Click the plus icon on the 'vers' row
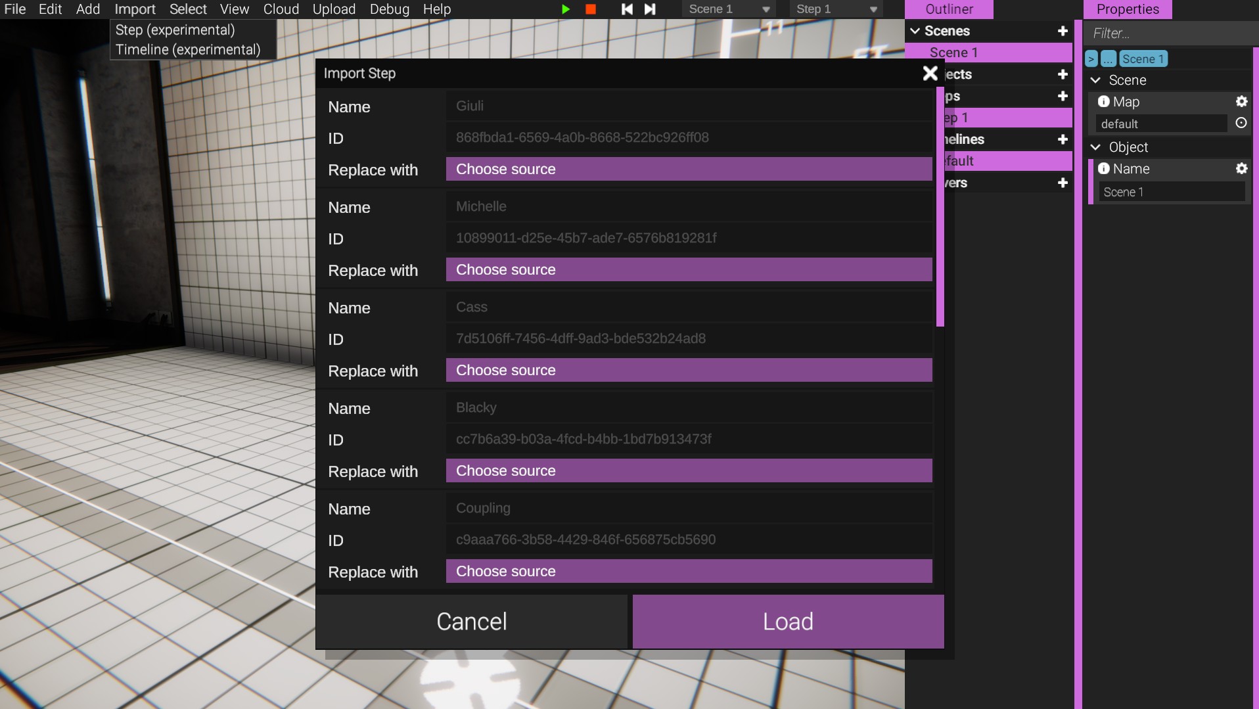The image size is (1259, 709). (1063, 183)
